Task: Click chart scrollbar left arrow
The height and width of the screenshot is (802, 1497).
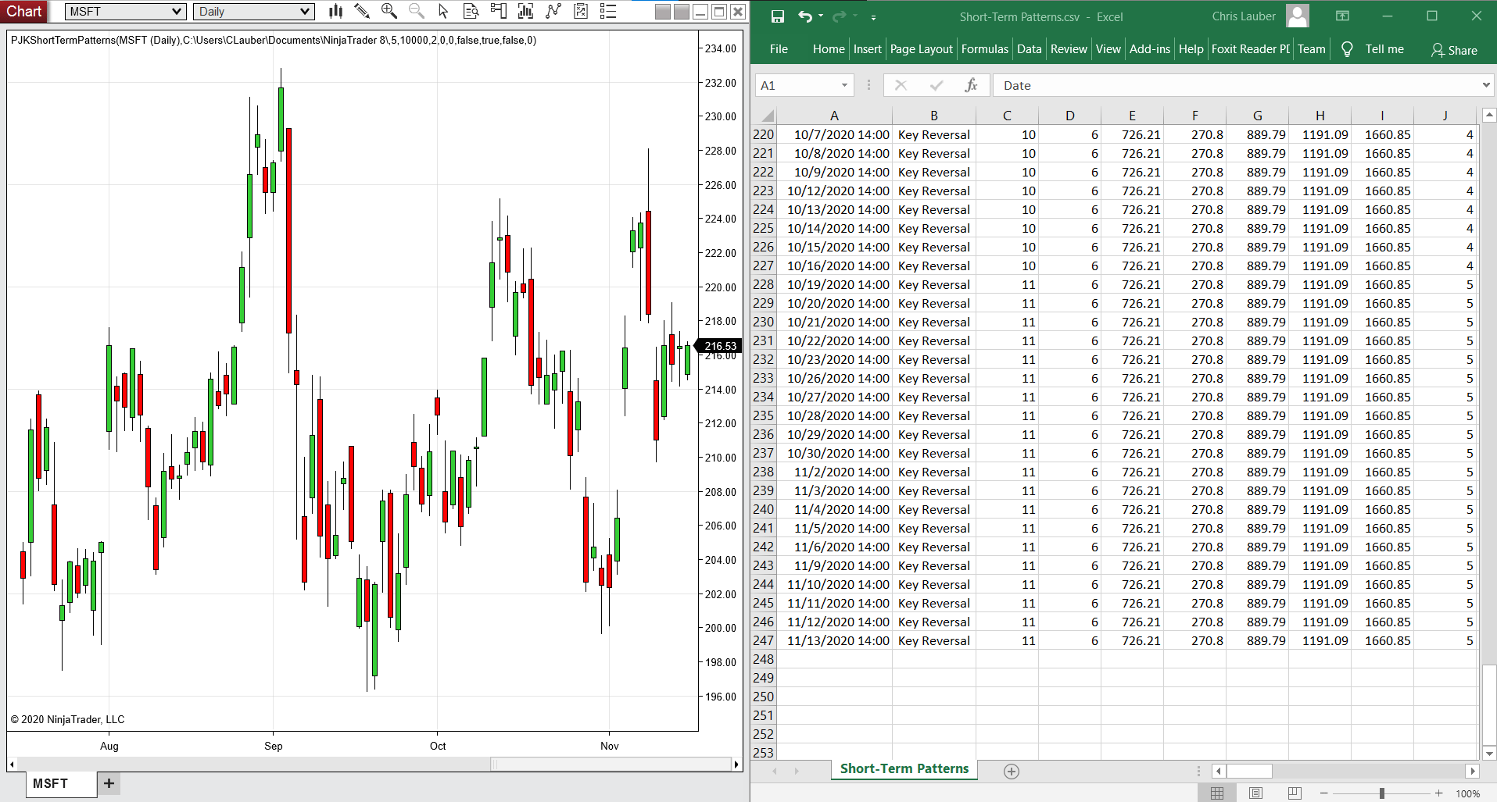Action: coord(12,765)
